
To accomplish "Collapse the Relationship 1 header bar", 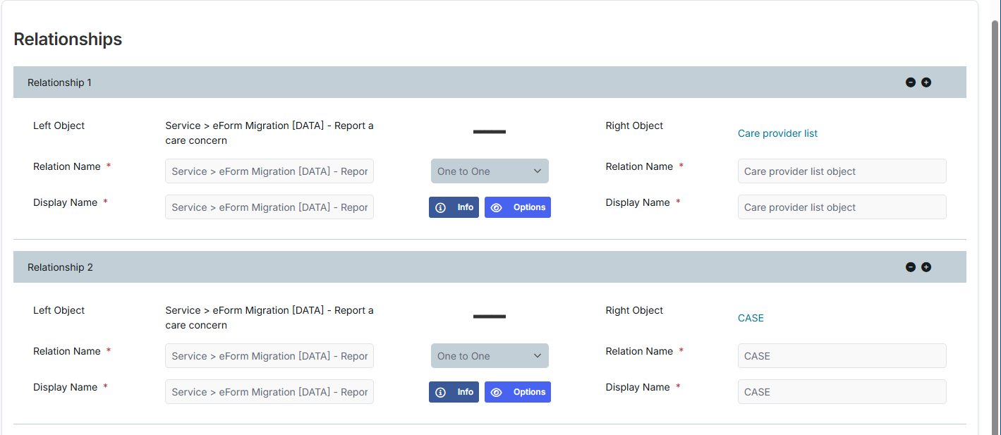I will click(x=423, y=82).
